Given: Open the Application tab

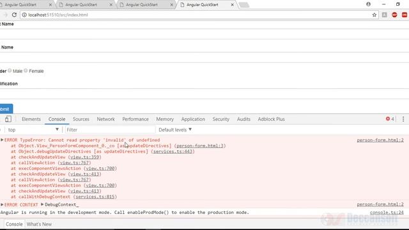Looking at the screenshot, I should pyautogui.click(x=193, y=119).
